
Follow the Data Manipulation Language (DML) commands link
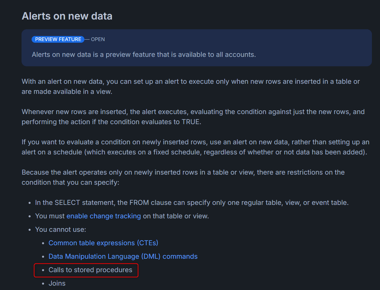coord(123,257)
